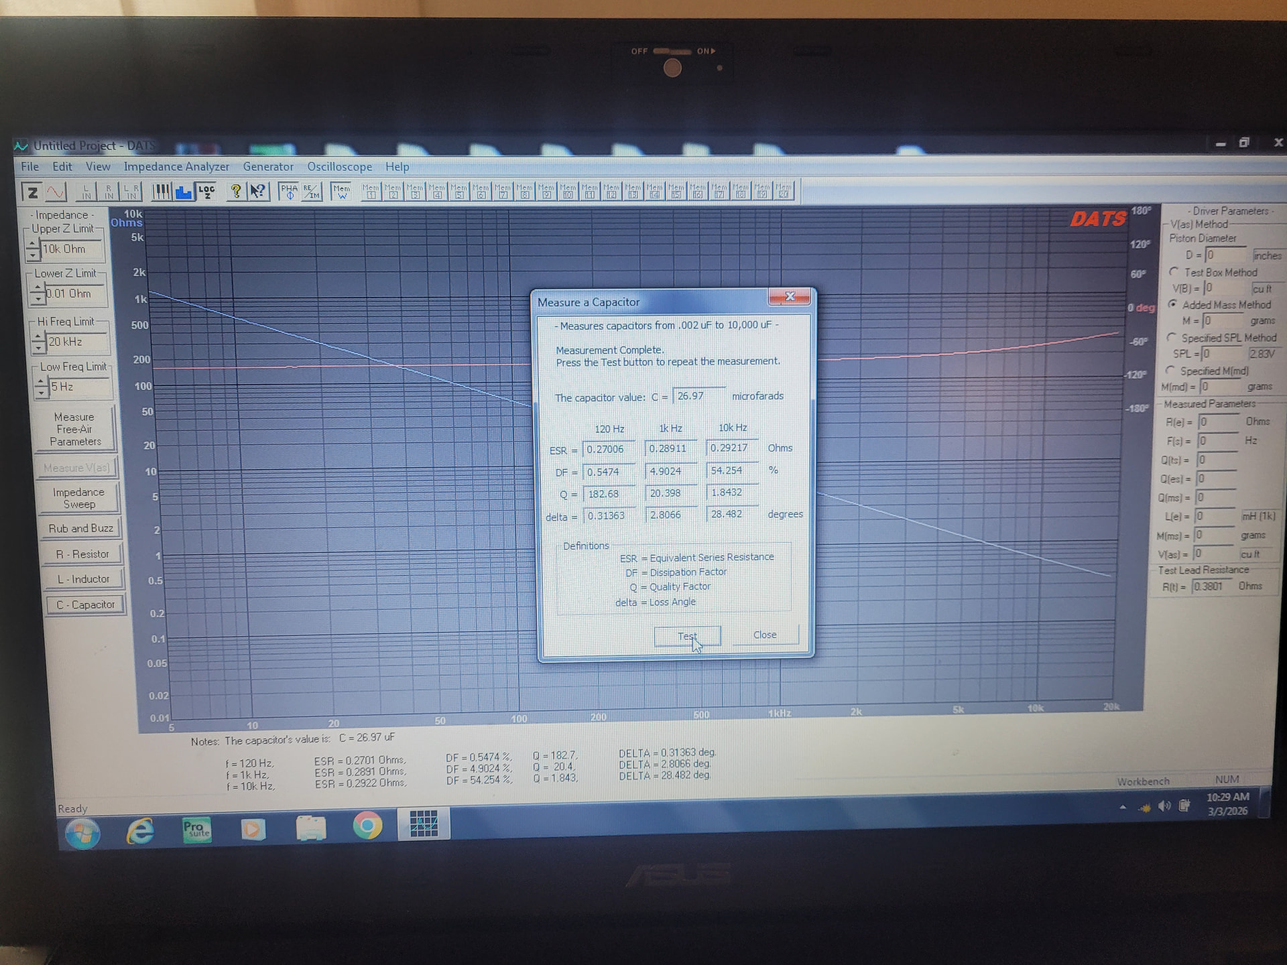1287x965 pixels.
Task: Select the Specified SPL Method radio button
Action: pos(1171,338)
